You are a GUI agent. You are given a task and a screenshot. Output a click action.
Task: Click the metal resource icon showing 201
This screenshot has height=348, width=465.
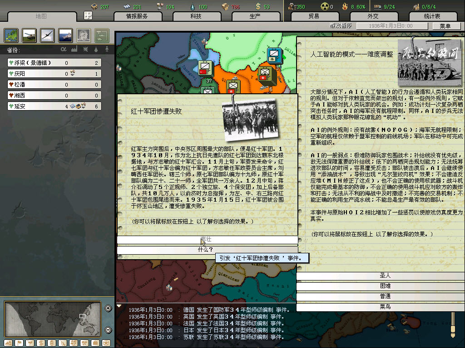coord(127,6)
